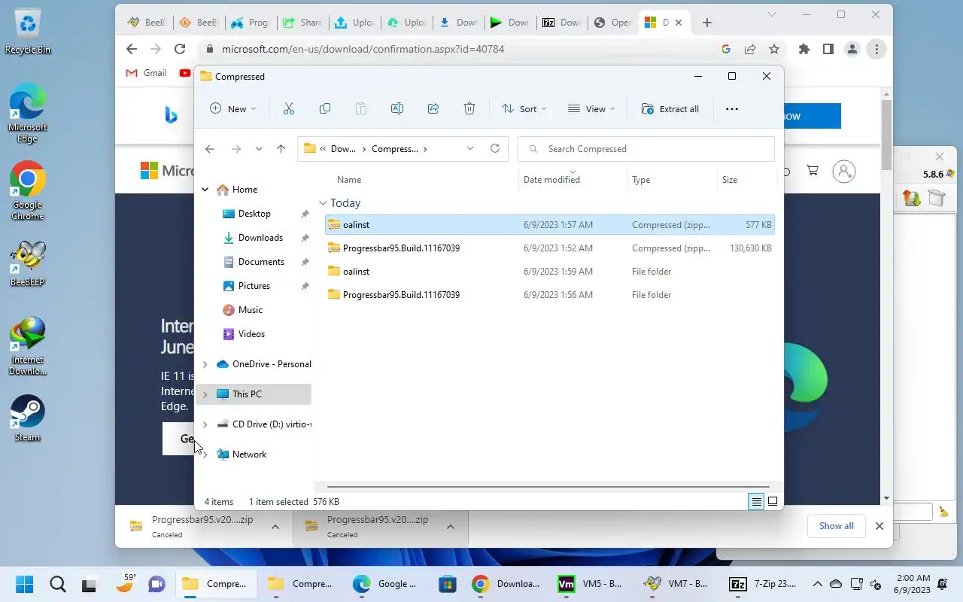This screenshot has height=602, width=963.
Task: Switch to Details view layout icon
Action: (756, 501)
